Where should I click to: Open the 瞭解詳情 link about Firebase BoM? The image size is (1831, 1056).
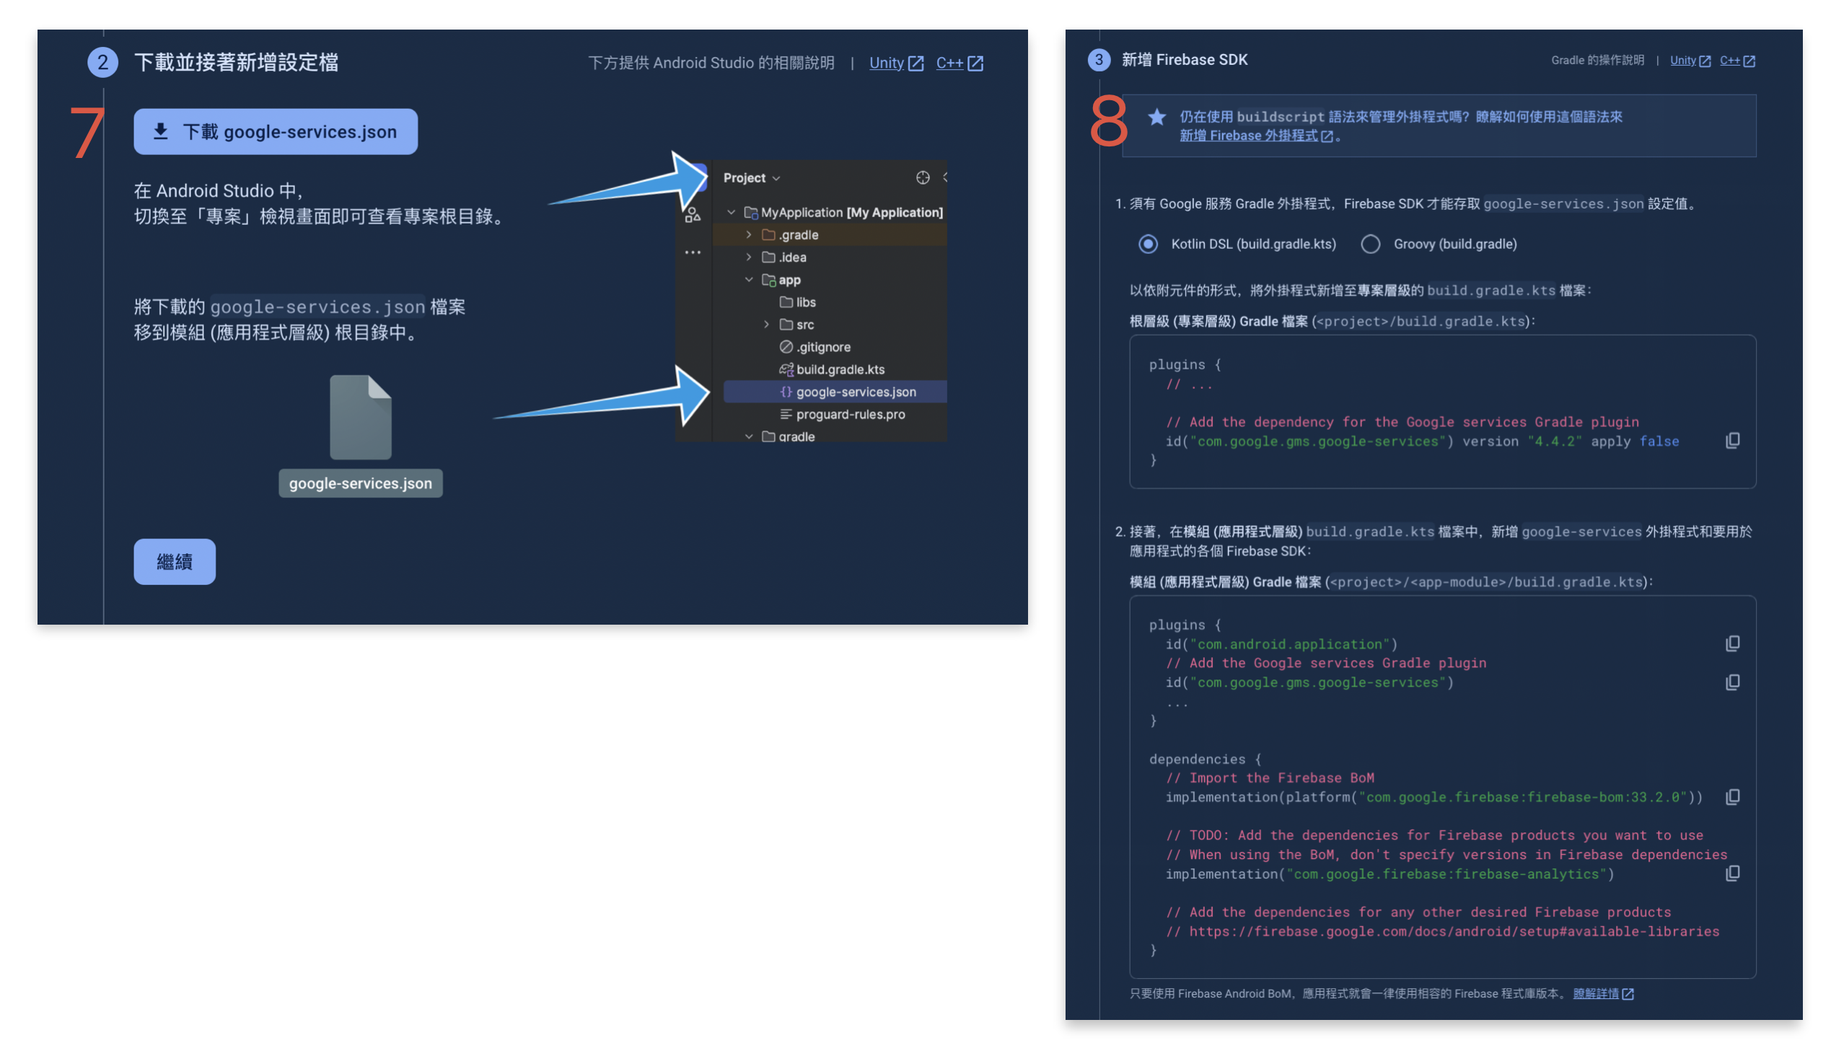tap(1597, 994)
